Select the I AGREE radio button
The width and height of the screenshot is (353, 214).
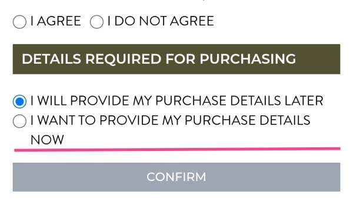(19, 22)
